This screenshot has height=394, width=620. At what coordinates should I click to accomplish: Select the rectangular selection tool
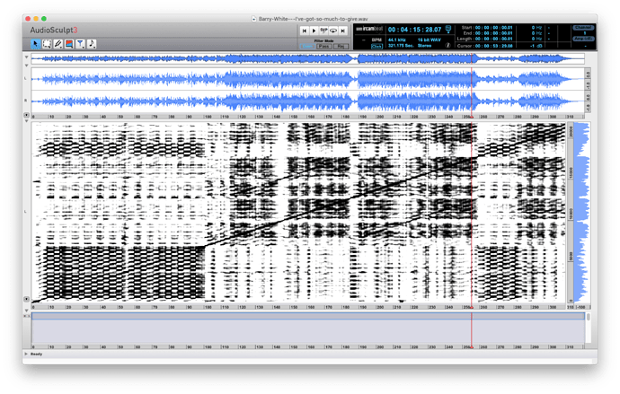click(x=47, y=44)
